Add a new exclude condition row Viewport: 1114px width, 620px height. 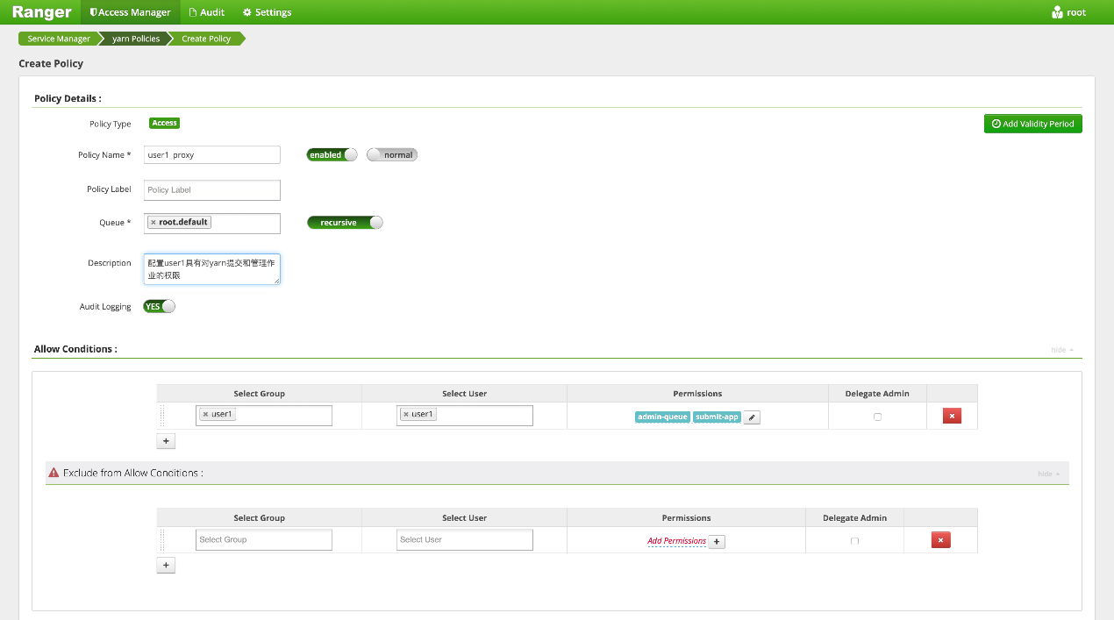tap(167, 566)
